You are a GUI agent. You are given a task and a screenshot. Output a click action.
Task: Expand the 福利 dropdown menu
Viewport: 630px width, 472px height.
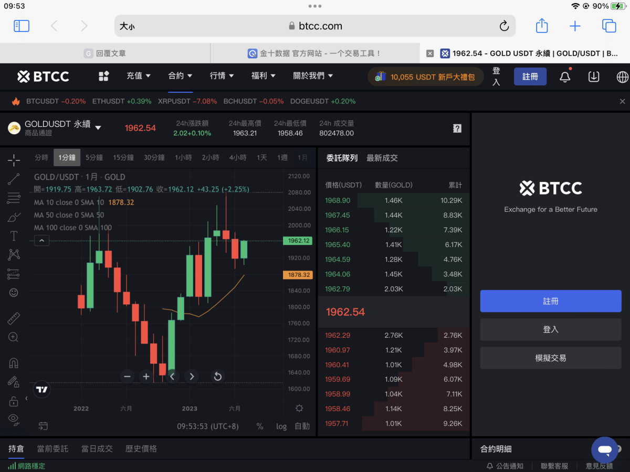click(264, 76)
